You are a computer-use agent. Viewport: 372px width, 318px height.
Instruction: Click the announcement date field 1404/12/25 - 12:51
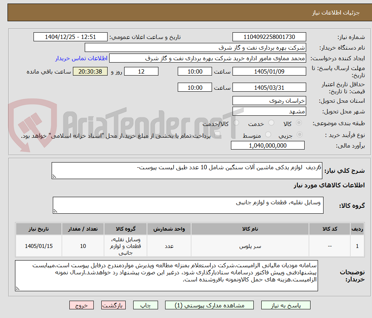(x=71, y=37)
